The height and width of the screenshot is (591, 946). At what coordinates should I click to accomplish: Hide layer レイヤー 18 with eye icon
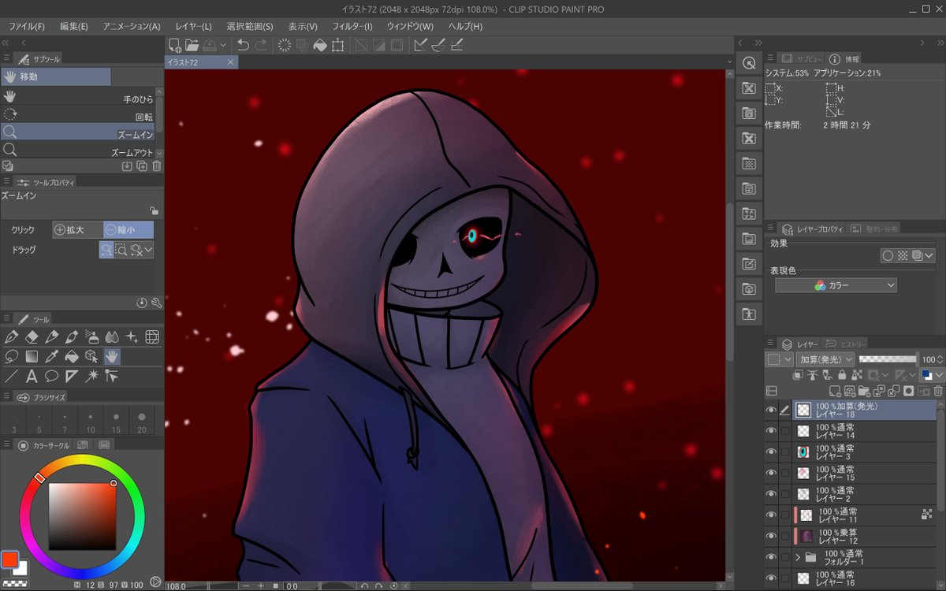click(771, 410)
